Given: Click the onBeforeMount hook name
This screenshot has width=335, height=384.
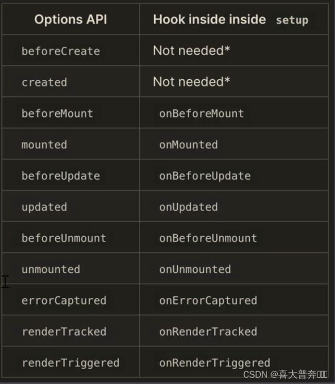Looking at the screenshot, I should pos(202,113).
